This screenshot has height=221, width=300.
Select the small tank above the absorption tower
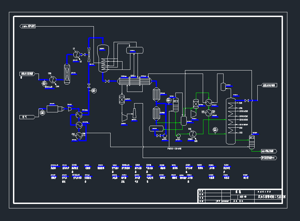(223, 86)
